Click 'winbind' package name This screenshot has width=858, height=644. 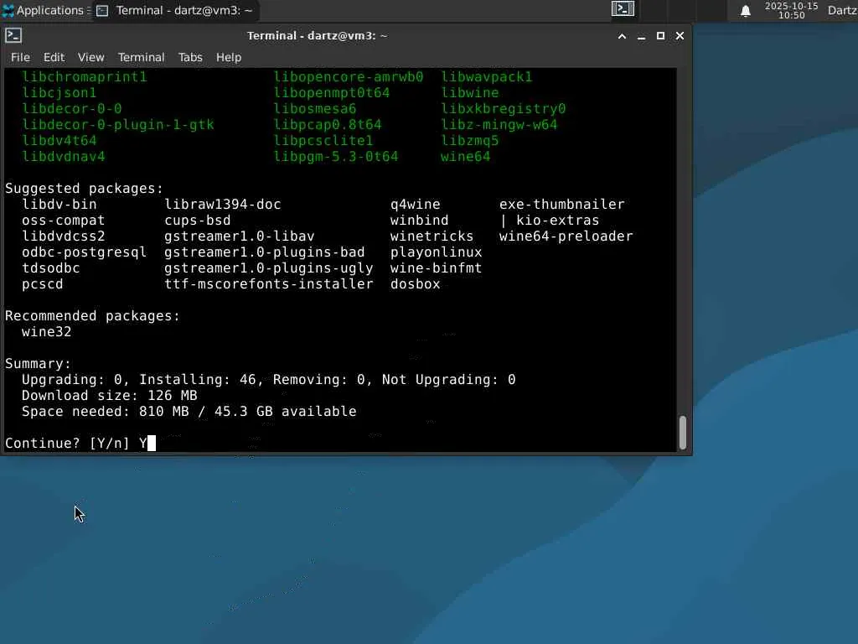click(x=419, y=221)
